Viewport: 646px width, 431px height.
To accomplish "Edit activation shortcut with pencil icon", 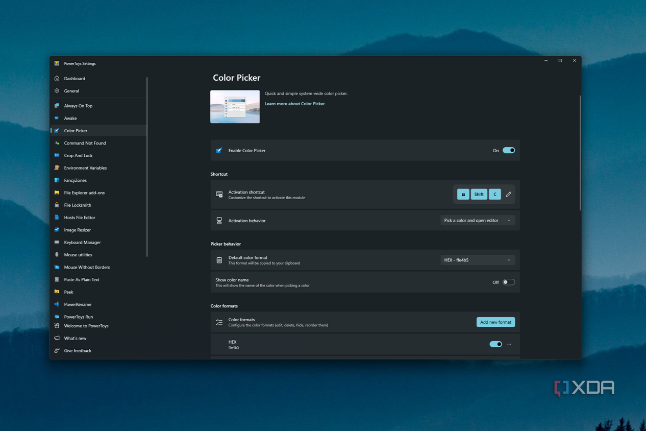I will click(x=508, y=194).
